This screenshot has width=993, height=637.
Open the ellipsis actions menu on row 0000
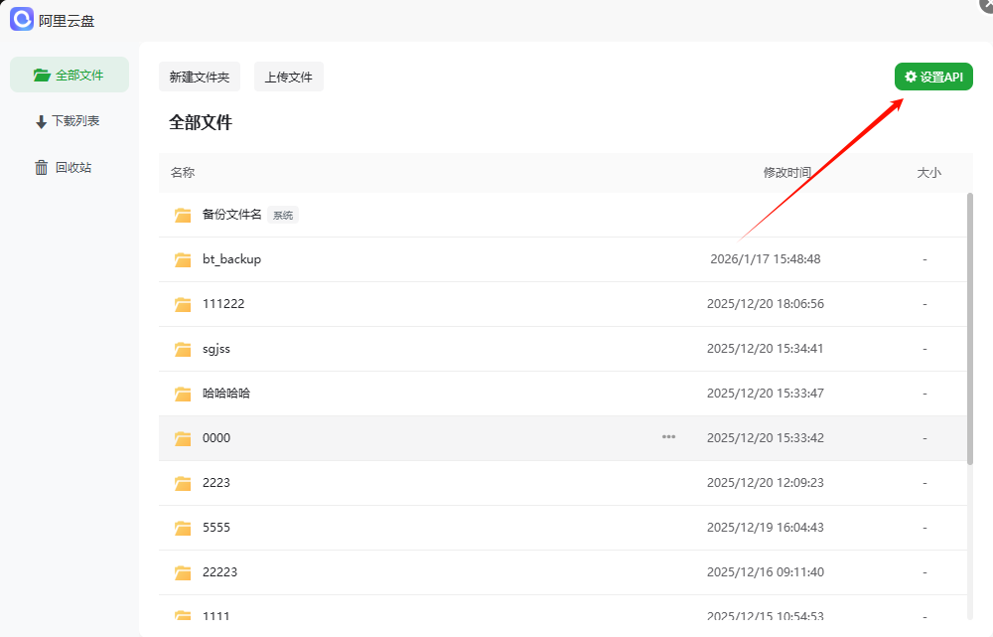click(668, 437)
